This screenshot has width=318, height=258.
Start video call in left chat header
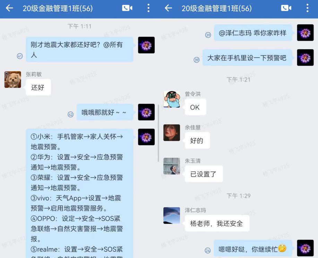click(x=127, y=8)
